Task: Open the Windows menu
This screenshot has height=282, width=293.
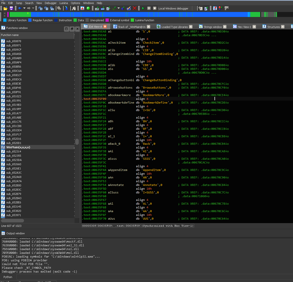Action: tap(88, 3)
